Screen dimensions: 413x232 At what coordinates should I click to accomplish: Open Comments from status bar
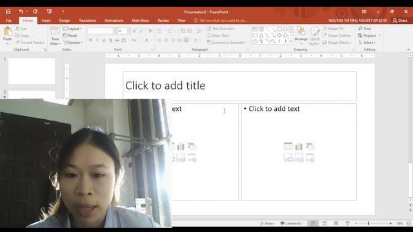(x=291, y=224)
